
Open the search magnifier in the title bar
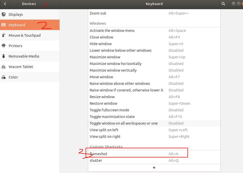(223, 4)
